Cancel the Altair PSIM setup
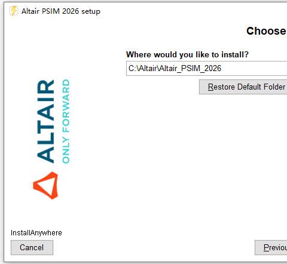This screenshot has height=264, width=287. [x=32, y=248]
